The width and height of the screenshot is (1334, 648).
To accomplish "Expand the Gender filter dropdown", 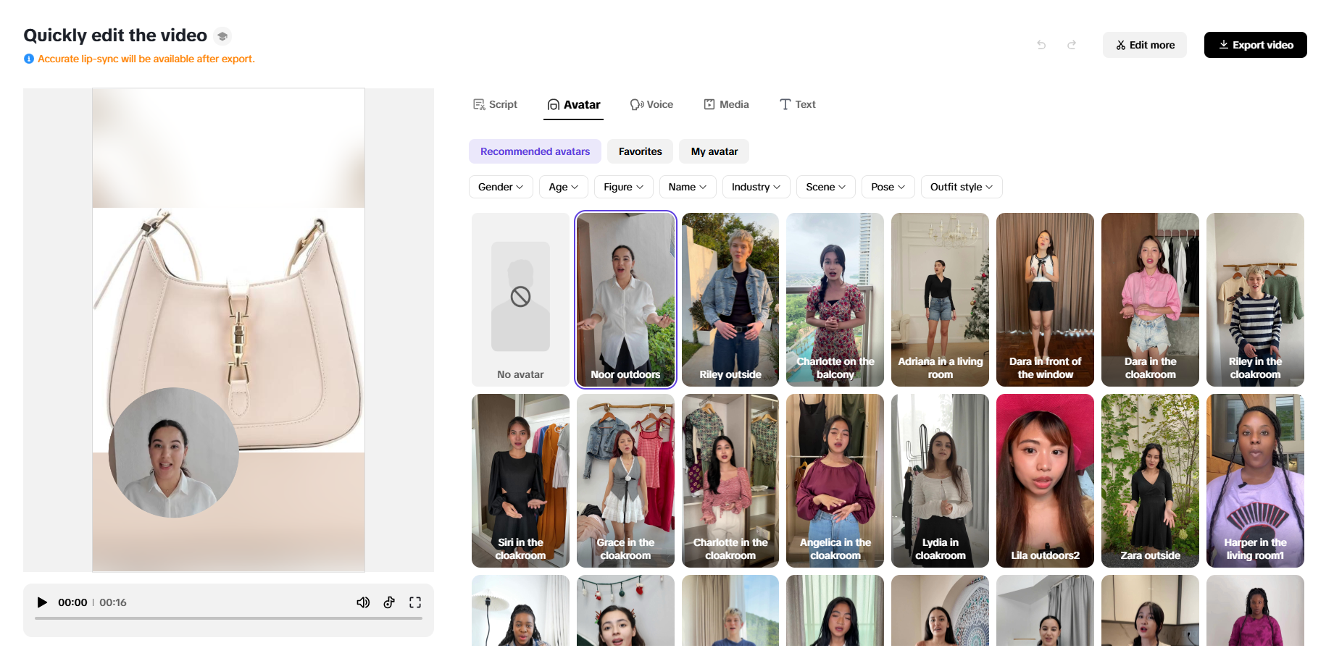I will pyautogui.click(x=501, y=187).
